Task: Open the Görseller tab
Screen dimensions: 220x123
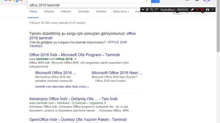Action: pos(84,11)
